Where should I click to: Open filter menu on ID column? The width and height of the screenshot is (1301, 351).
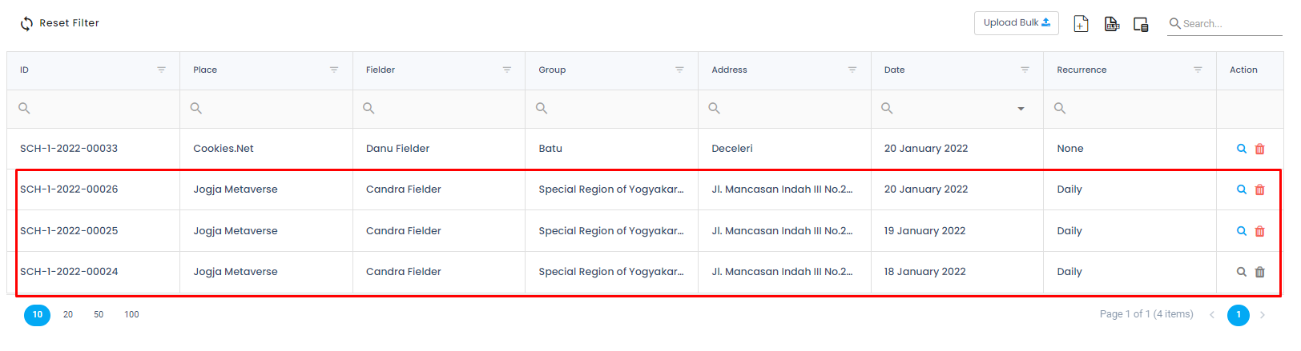(x=161, y=70)
